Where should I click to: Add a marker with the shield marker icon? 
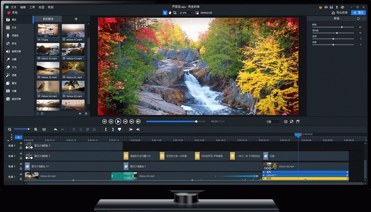(x=119, y=129)
